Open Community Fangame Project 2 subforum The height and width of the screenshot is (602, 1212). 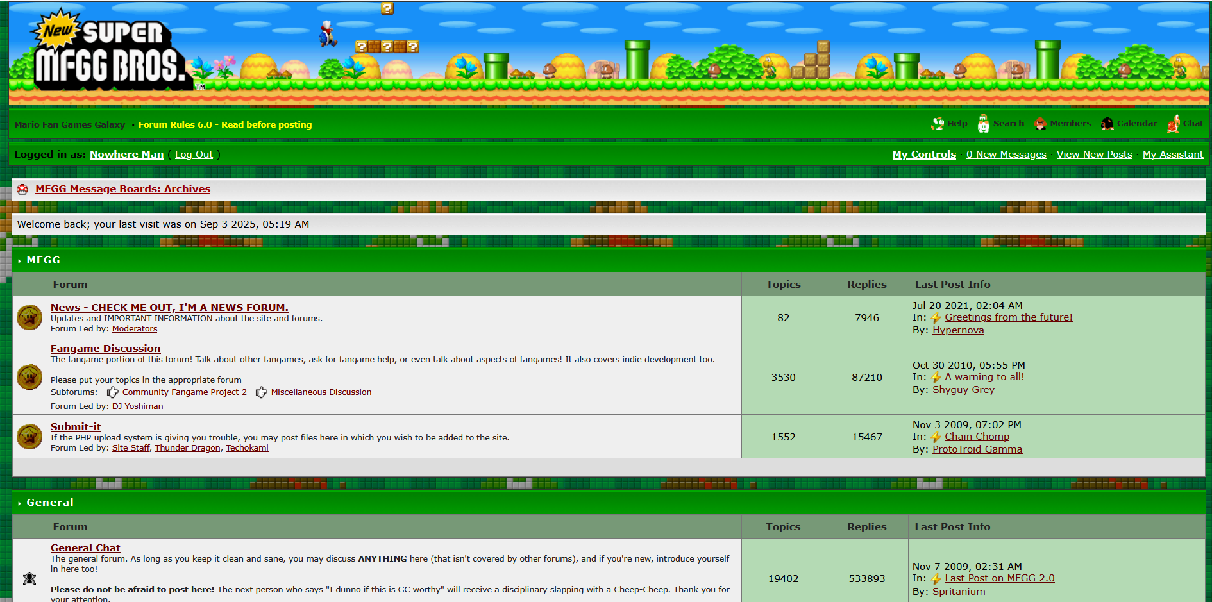point(185,392)
